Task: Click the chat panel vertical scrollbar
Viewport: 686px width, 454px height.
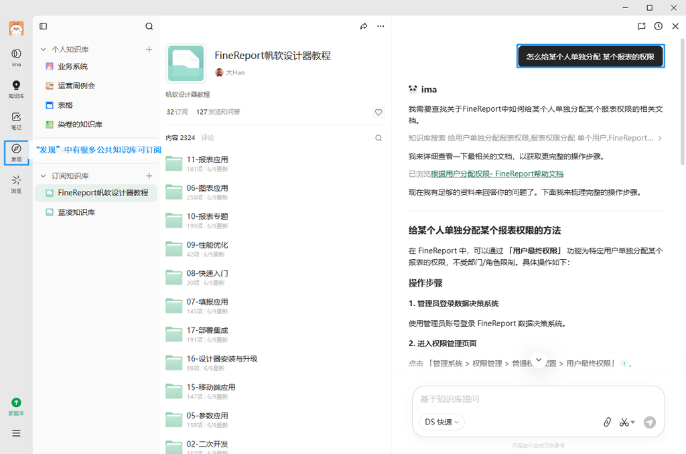Action: pos(682,102)
